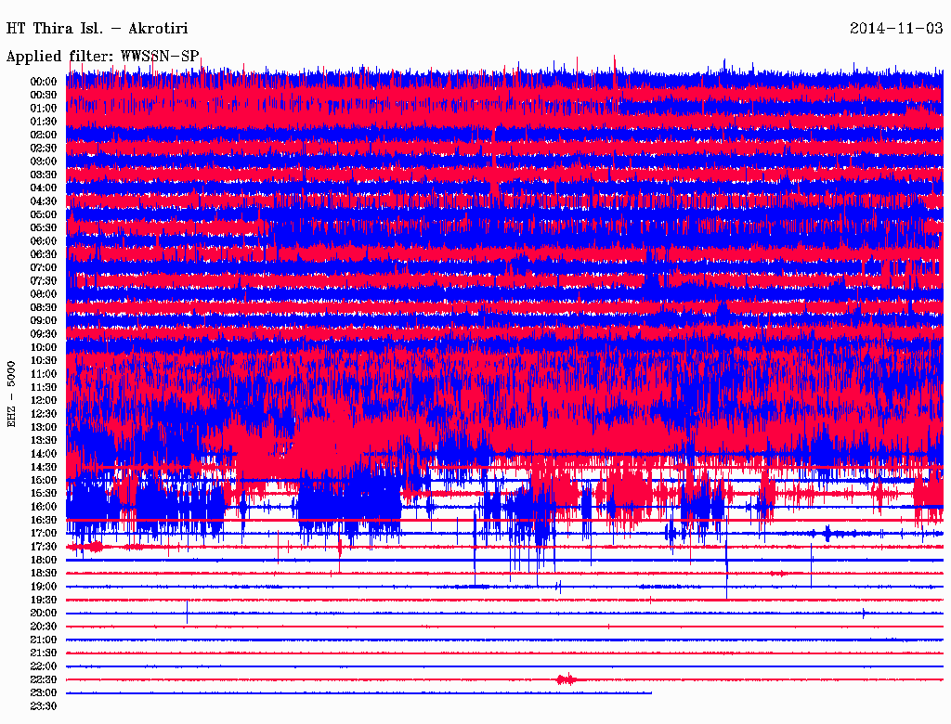Click the 20:00 time label
The width and height of the screenshot is (951, 724).
point(44,614)
